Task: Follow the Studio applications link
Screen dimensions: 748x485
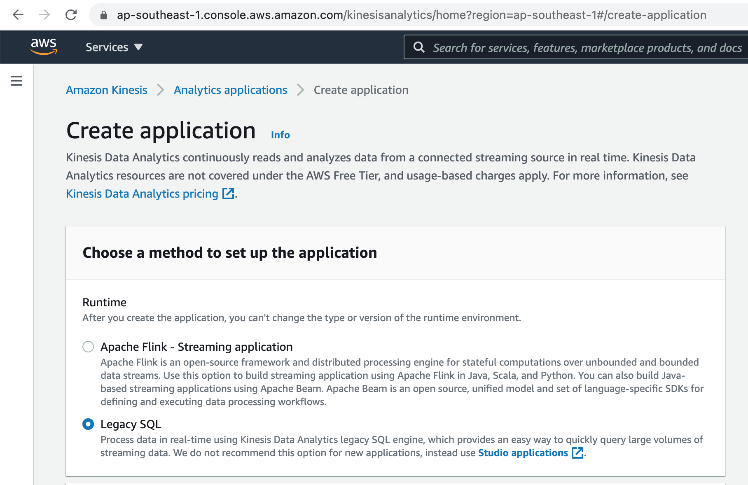Action: (x=523, y=453)
